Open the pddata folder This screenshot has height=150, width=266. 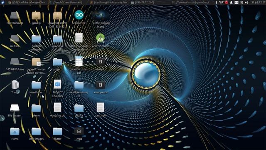point(79,108)
